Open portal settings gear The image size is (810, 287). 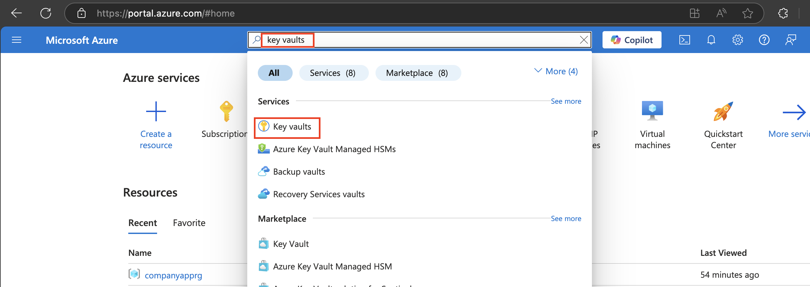tap(738, 40)
